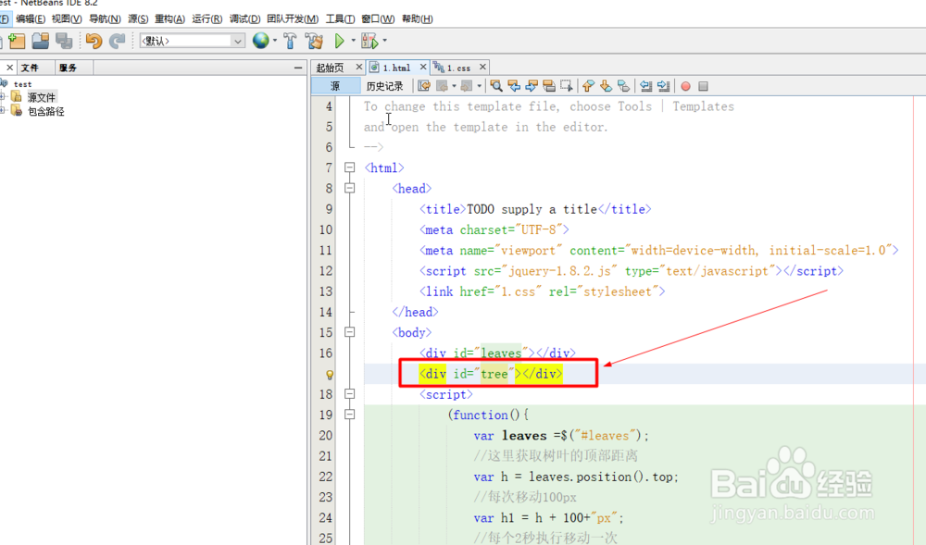Click the Next Bookmark icon
The image size is (926, 545).
pyautogui.click(x=606, y=86)
